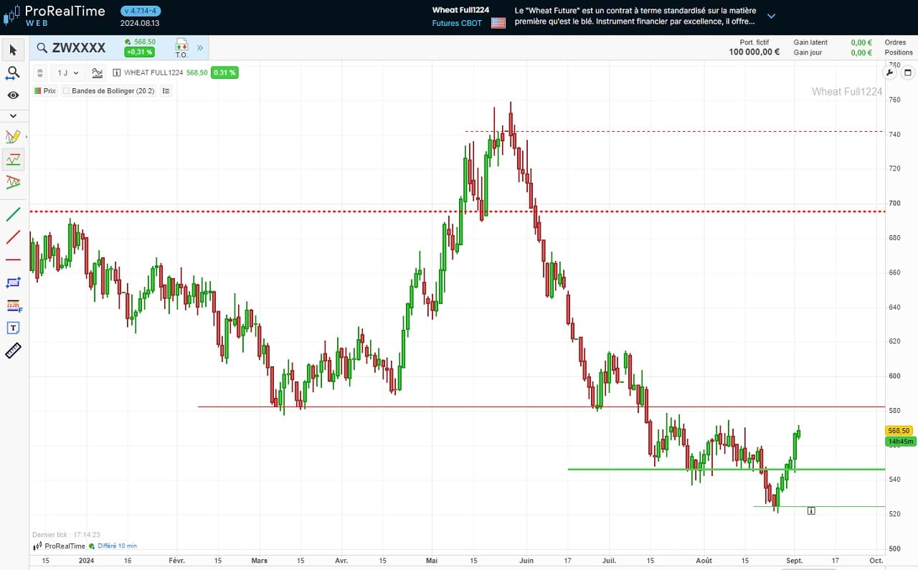Image resolution: width=918 pixels, height=570 pixels.
Task: Open the Positions panel
Action: 899,52
